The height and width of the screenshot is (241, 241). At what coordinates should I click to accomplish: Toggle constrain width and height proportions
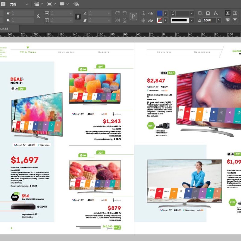click(x=38, y=17)
